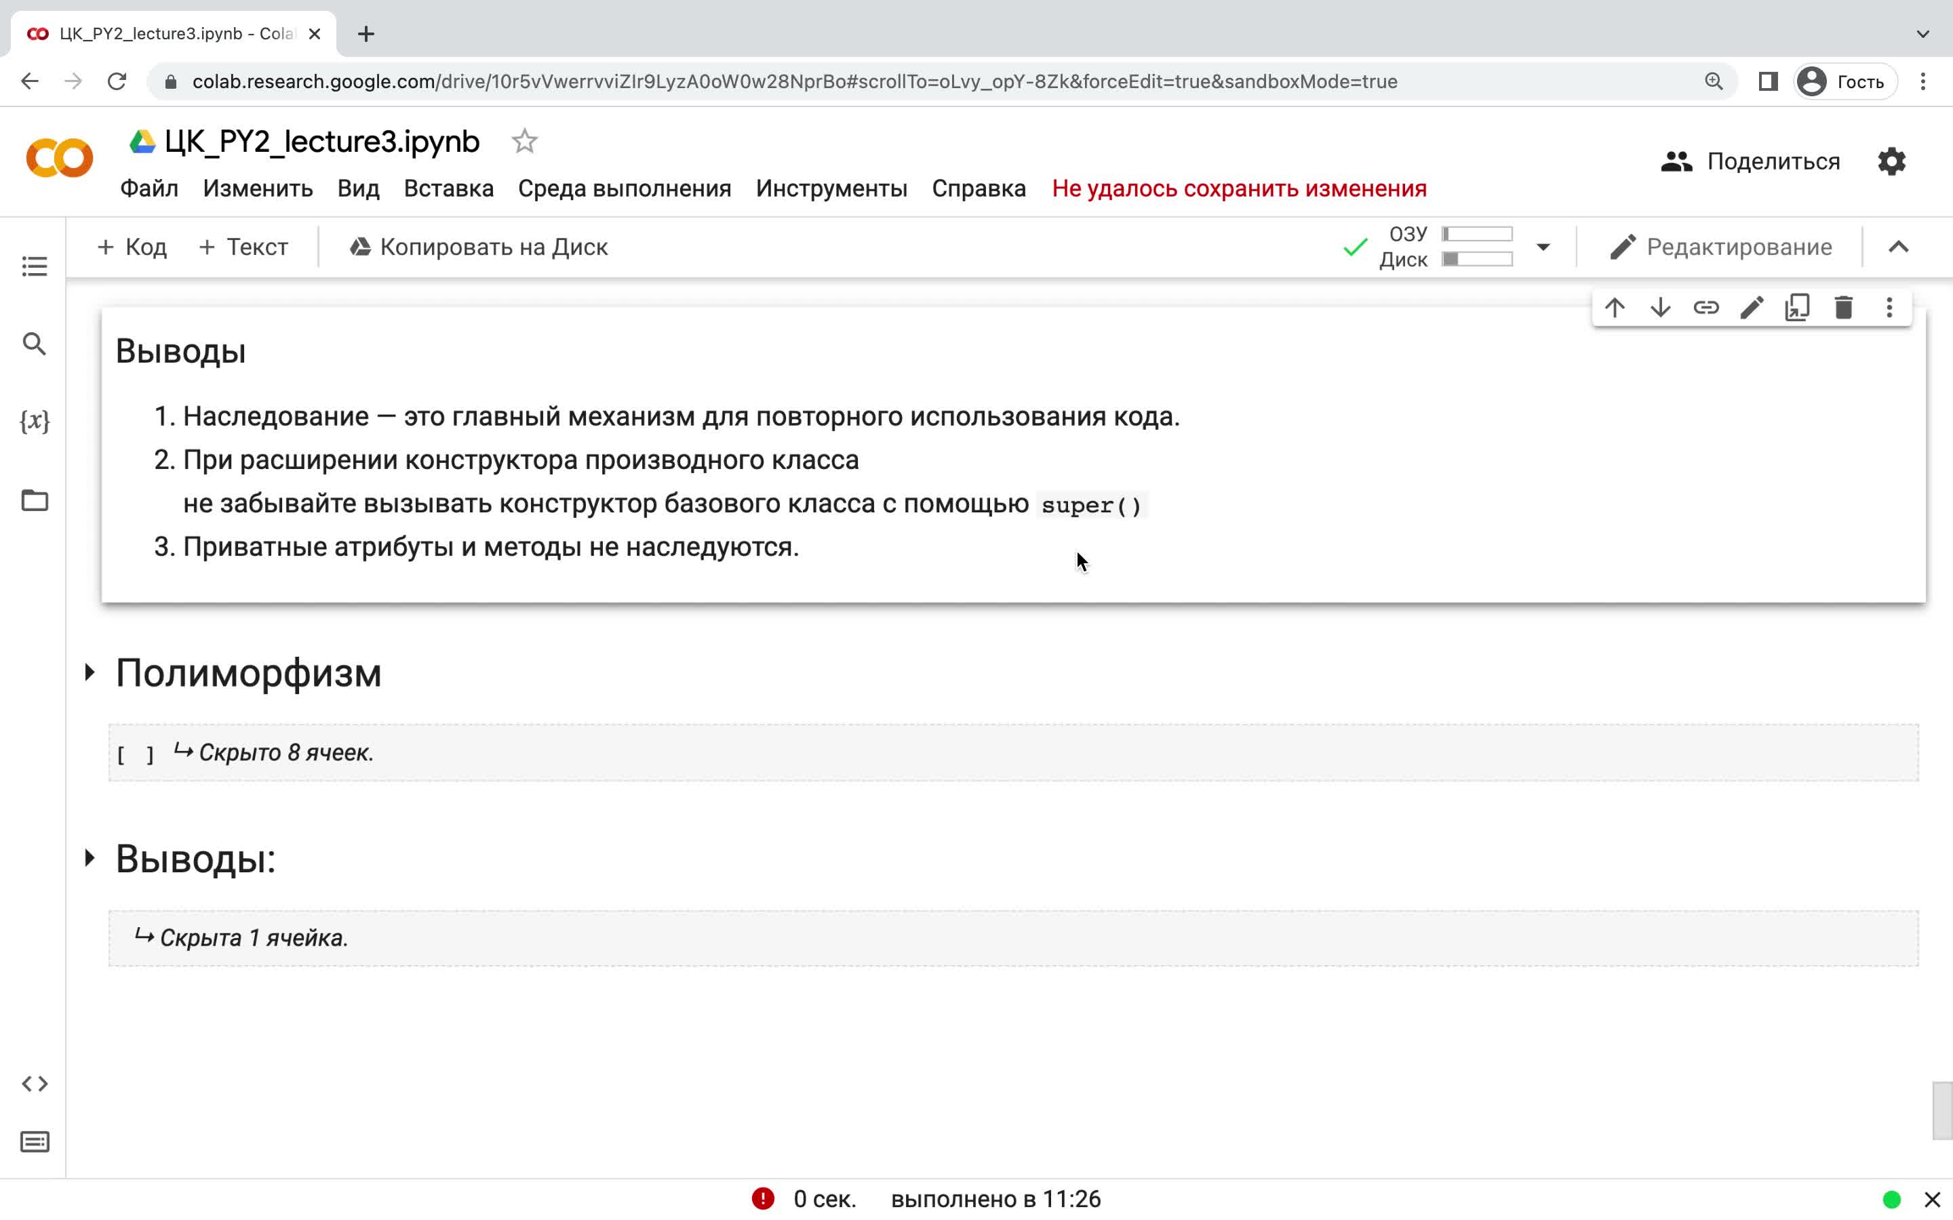This screenshot has height=1220, width=1953.
Task: Open the Редактирование mode selector
Action: [x=1721, y=247]
